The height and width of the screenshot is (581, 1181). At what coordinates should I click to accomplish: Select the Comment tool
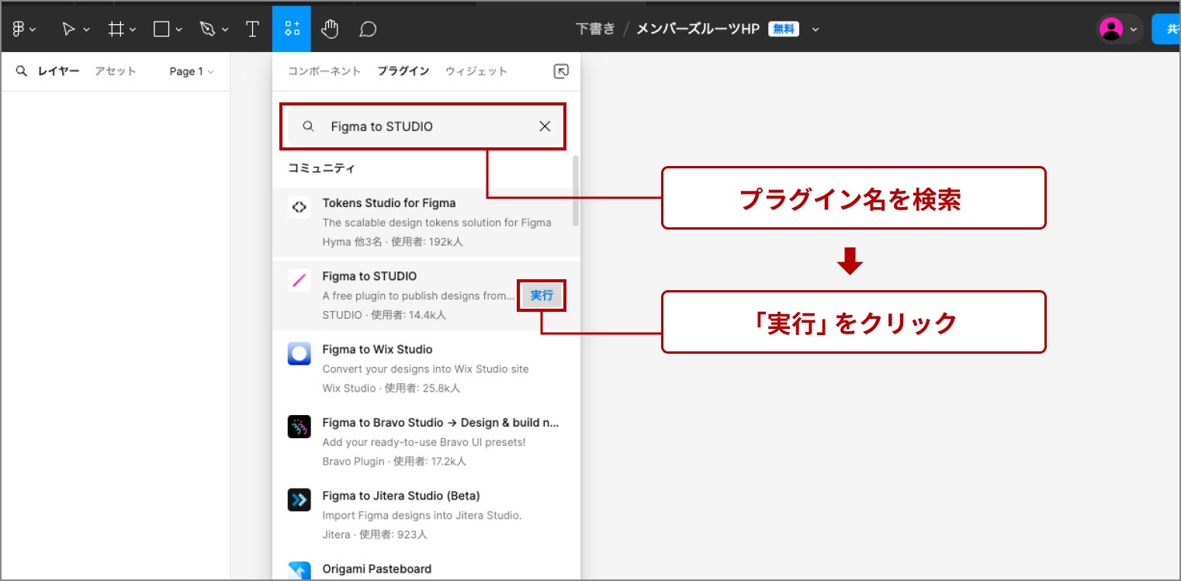coord(368,29)
